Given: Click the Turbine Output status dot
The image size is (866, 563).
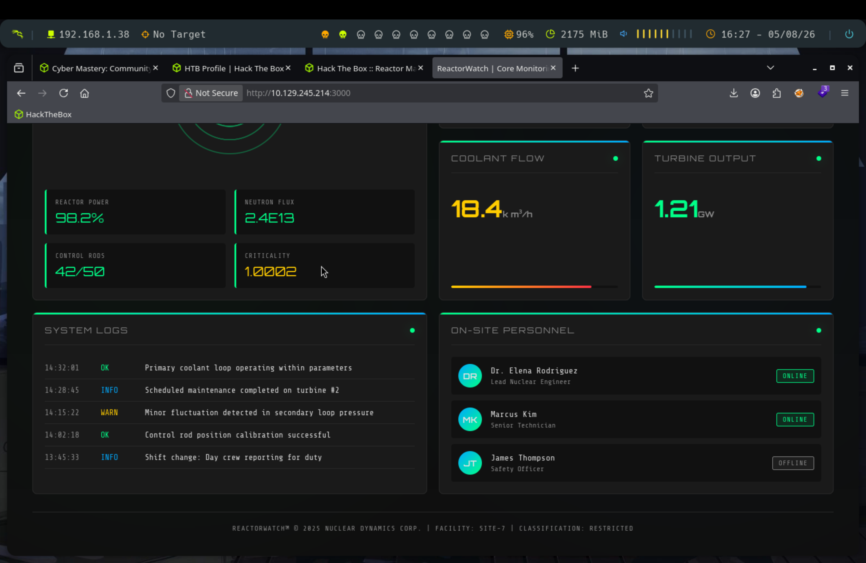Looking at the screenshot, I should [819, 158].
